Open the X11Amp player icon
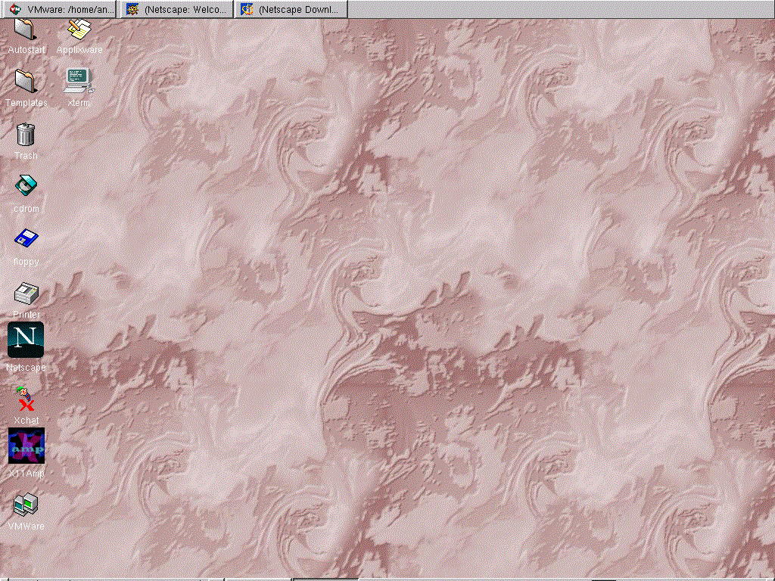Viewport: 775px width, 581px height. pos(26,446)
